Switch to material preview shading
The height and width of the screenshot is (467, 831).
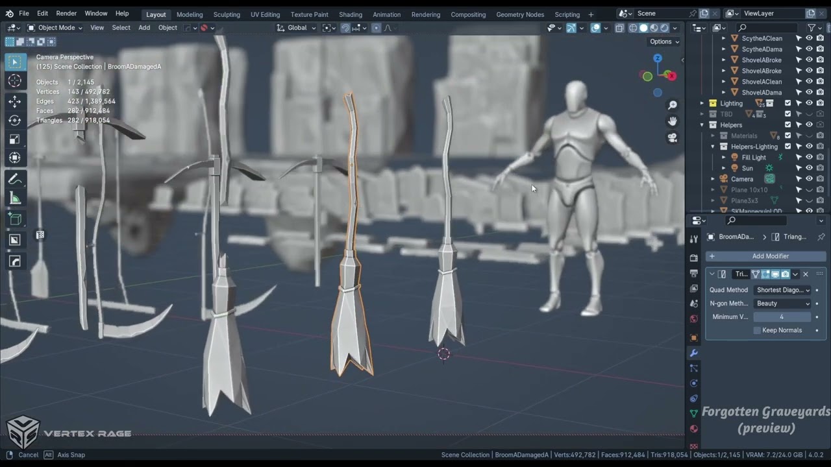pos(654,28)
